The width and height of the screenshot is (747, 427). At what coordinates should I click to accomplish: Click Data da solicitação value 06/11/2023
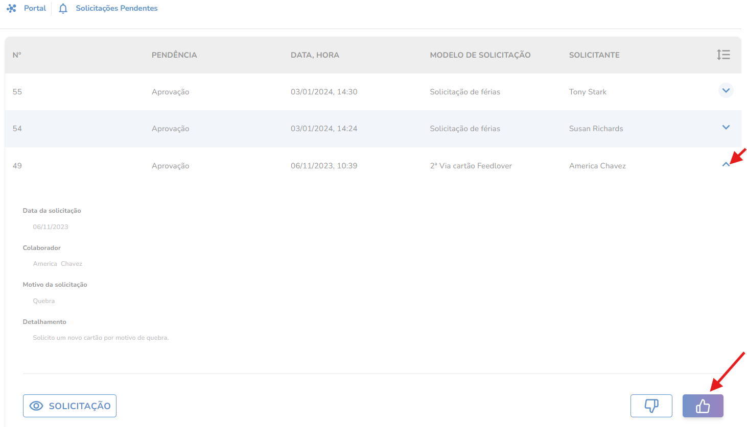[51, 227]
